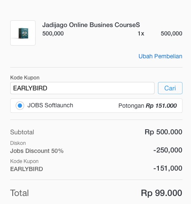This screenshot has height=204, width=191.
Task: Click the Total label
Action: coord(19,193)
